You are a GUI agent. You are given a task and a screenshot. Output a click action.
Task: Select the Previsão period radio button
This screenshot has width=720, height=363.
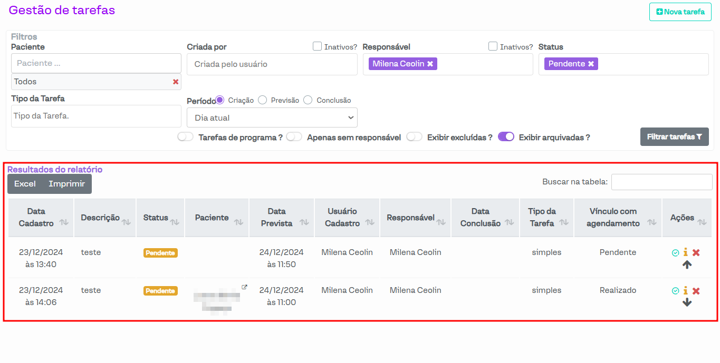[x=263, y=100]
